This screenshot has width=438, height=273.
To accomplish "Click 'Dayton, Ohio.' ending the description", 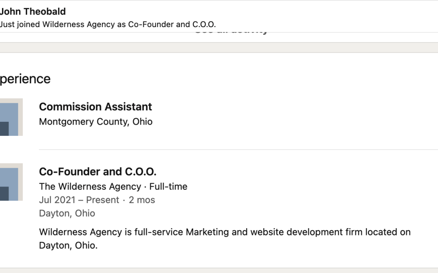I will [68, 245].
